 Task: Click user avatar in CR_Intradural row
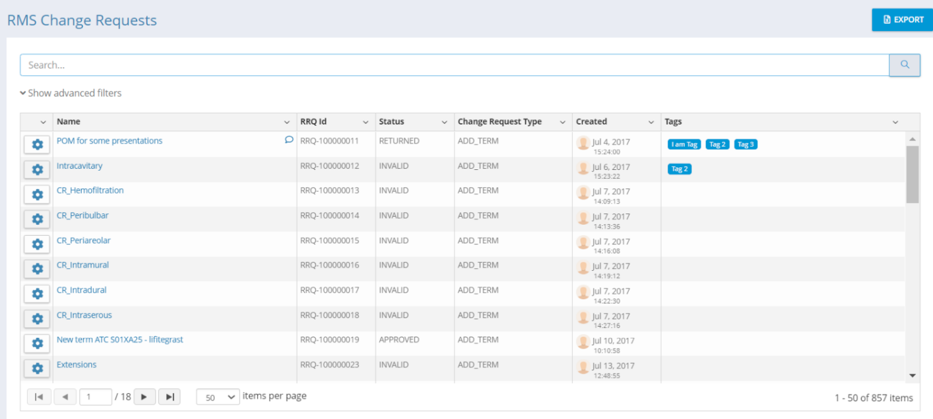click(x=583, y=292)
